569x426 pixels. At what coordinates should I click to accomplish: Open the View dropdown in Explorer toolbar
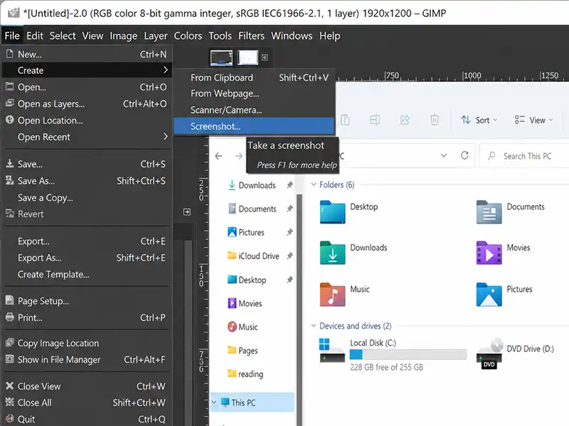click(x=534, y=120)
